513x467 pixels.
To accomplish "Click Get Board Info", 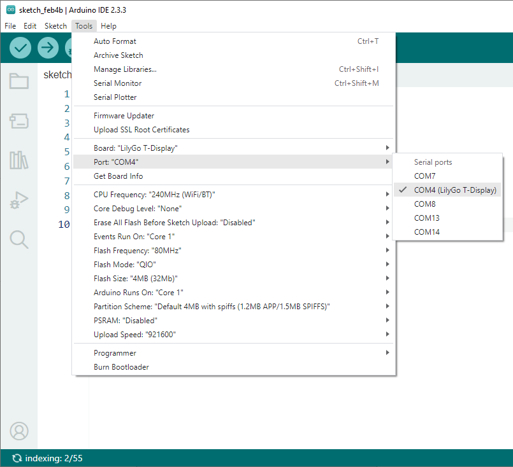I will tap(119, 176).
